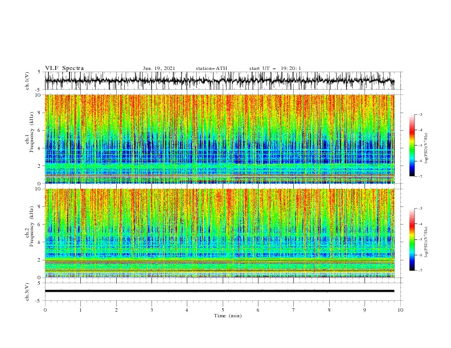Click the "7" tick on the time axis

pyautogui.click(x=294, y=310)
